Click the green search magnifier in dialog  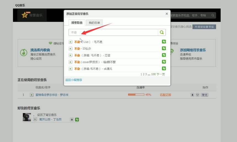click(162, 32)
